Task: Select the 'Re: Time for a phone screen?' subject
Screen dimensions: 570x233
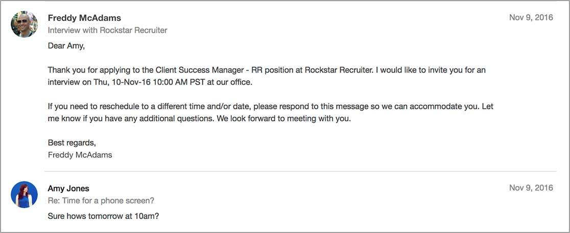Action: [x=101, y=200]
